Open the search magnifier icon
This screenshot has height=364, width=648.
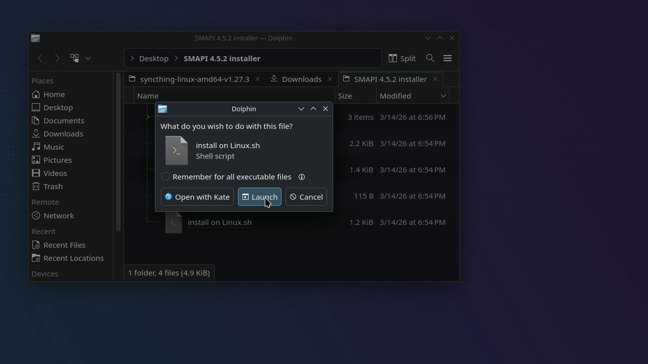(430, 58)
